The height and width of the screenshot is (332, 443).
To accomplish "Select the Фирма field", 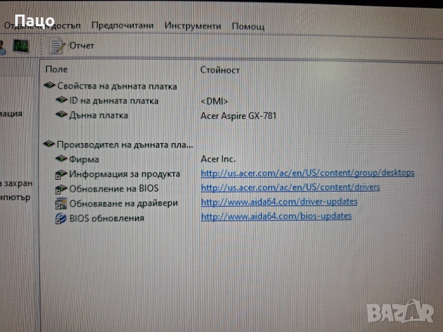I will click(84, 159).
